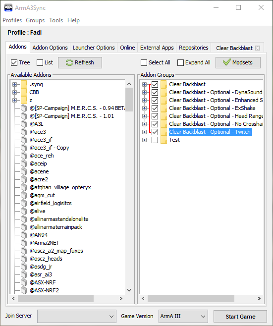Expand the Clear Backblast addon group
Image resolution: width=273 pixels, height=326 pixels.
coord(144,84)
